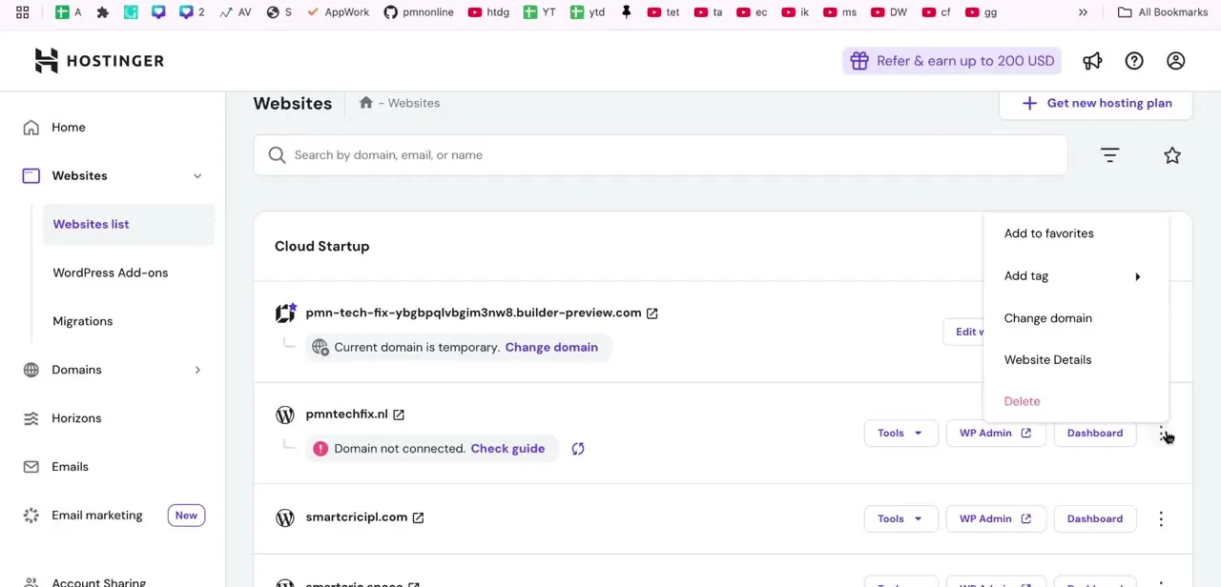Open external link icon beside smartcricipl.com

pyautogui.click(x=418, y=517)
